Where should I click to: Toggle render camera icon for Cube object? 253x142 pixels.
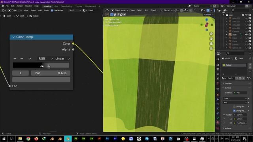tap(249, 38)
